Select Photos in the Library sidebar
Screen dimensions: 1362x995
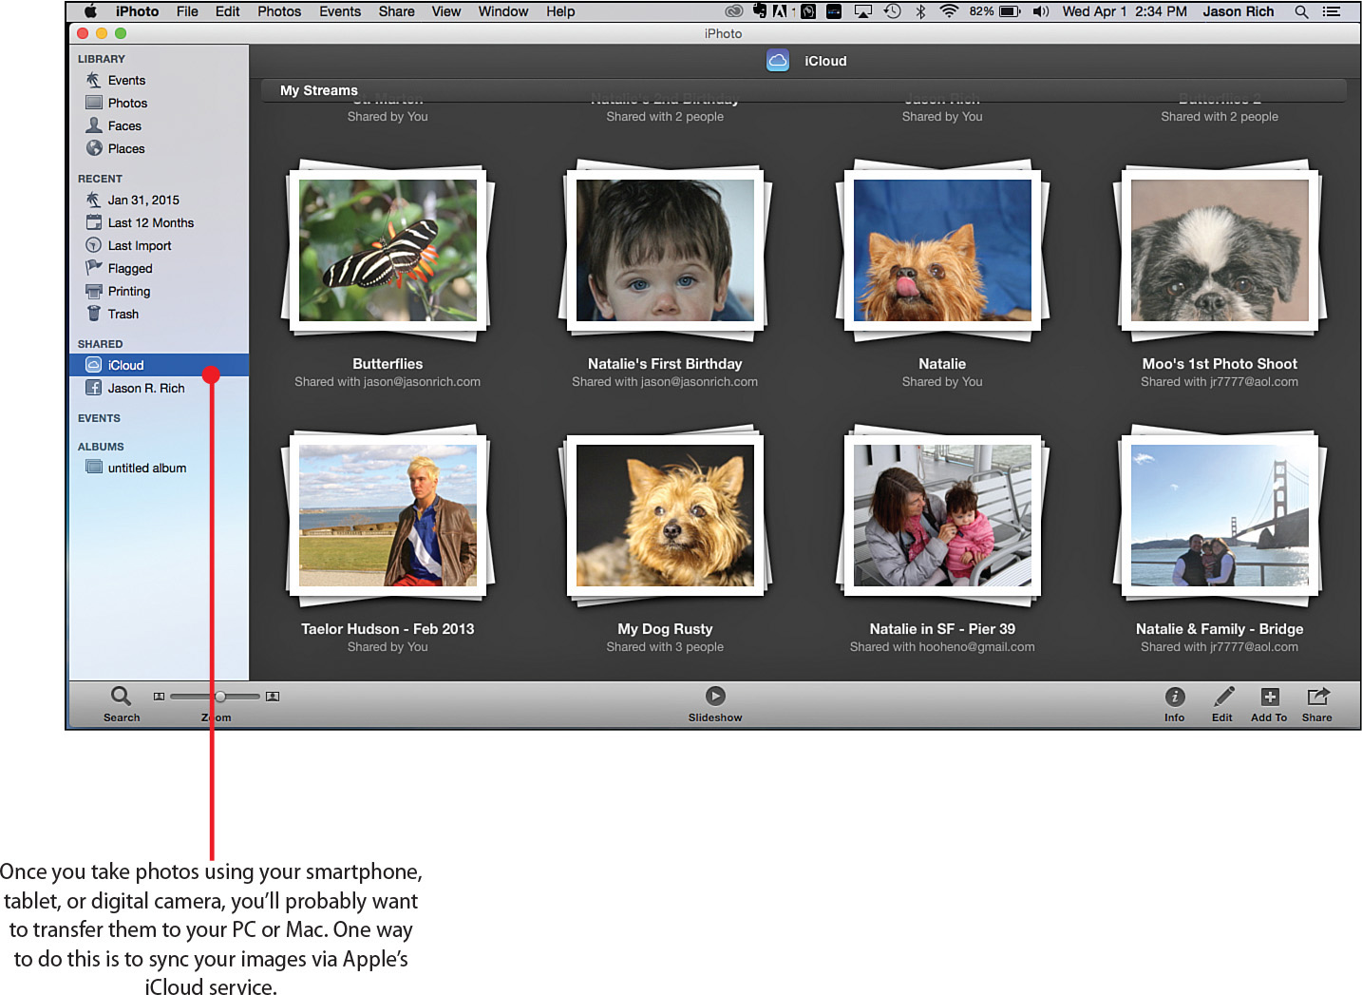127,104
